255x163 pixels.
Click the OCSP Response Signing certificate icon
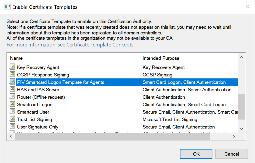coord(12,74)
